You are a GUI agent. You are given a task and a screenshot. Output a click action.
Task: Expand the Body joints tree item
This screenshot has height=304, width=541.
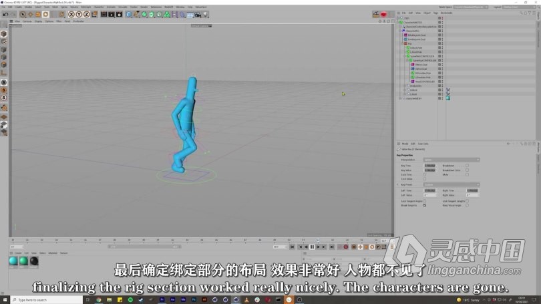405,86
